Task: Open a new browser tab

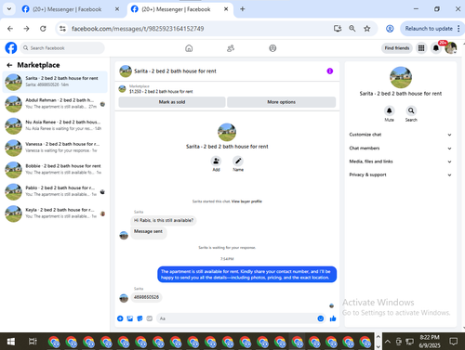Action: pos(243,9)
